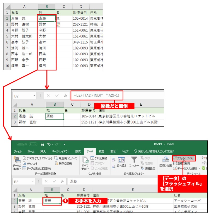The height and width of the screenshot is (216, 210).
Task: Click the Filter (フィルター) funnel icon
Action: coord(134,160)
